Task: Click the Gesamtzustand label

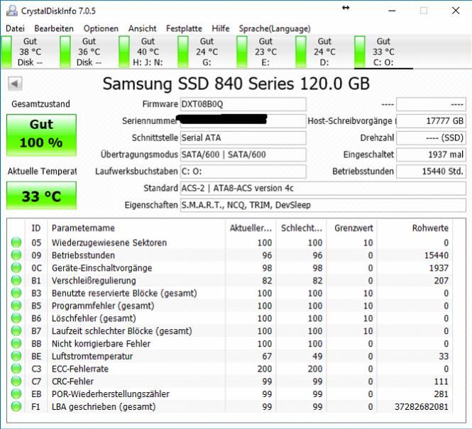Action: pyautogui.click(x=40, y=104)
